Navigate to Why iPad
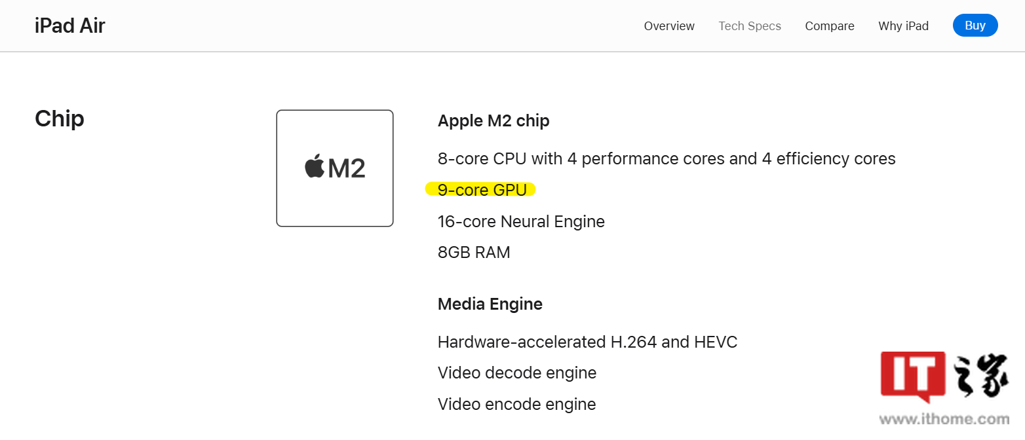The image size is (1025, 440). 903,26
